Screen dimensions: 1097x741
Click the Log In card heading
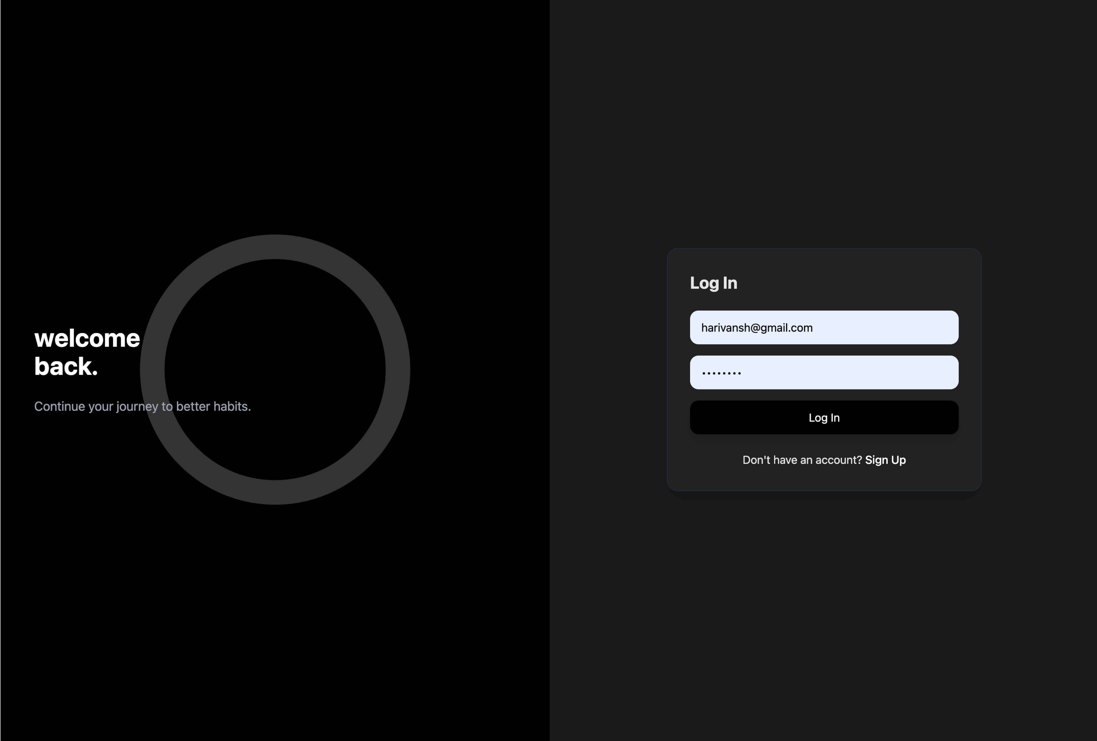click(x=713, y=283)
